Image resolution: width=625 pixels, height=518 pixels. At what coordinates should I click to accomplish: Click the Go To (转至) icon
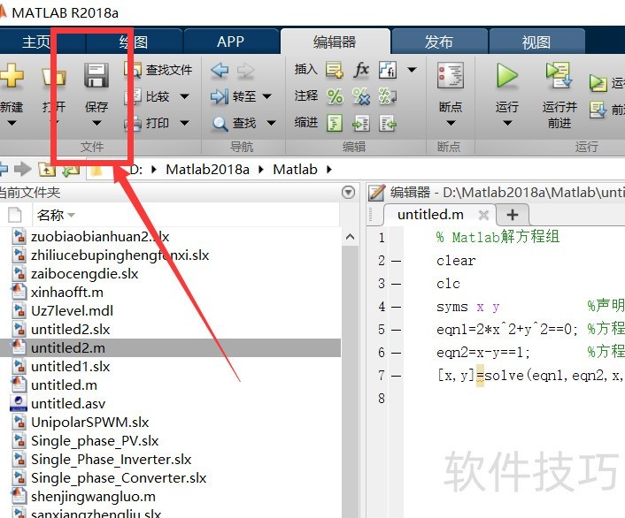pyautogui.click(x=220, y=96)
